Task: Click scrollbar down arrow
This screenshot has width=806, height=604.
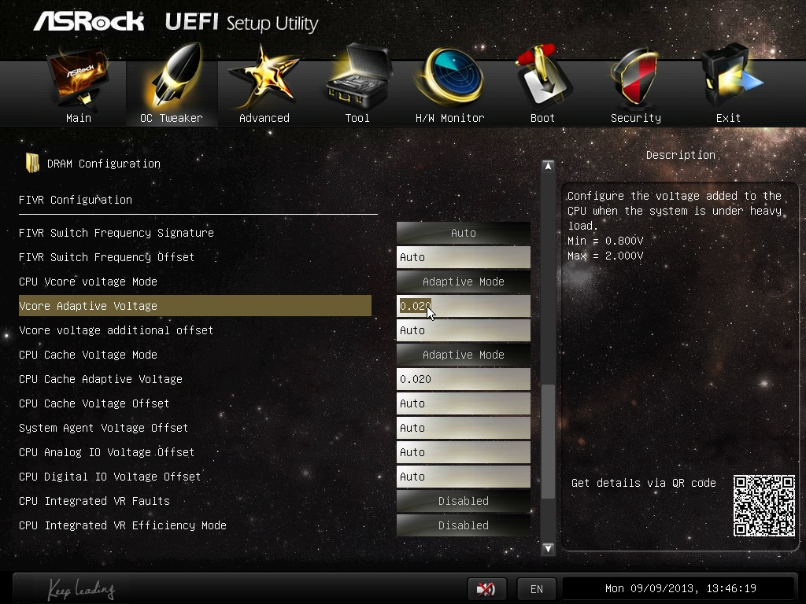Action: click(548, 548)
